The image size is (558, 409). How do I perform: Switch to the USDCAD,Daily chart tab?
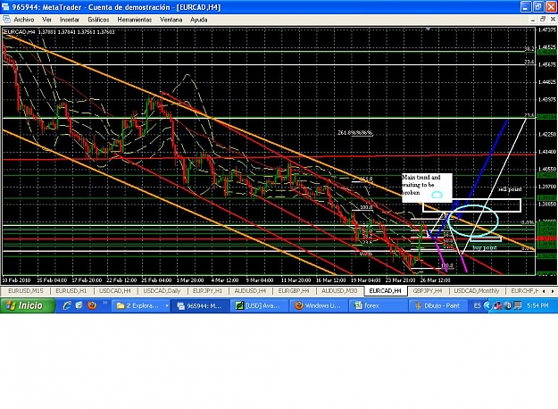(162, 291)
